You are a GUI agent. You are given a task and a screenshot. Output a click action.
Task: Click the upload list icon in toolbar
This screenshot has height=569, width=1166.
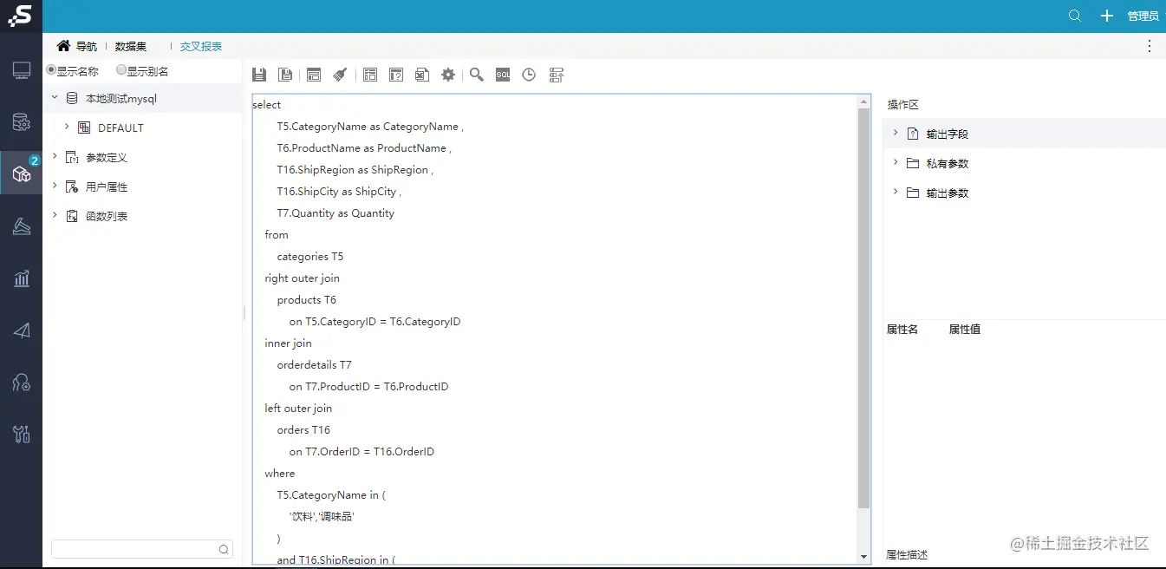click(x=557, y=75)
